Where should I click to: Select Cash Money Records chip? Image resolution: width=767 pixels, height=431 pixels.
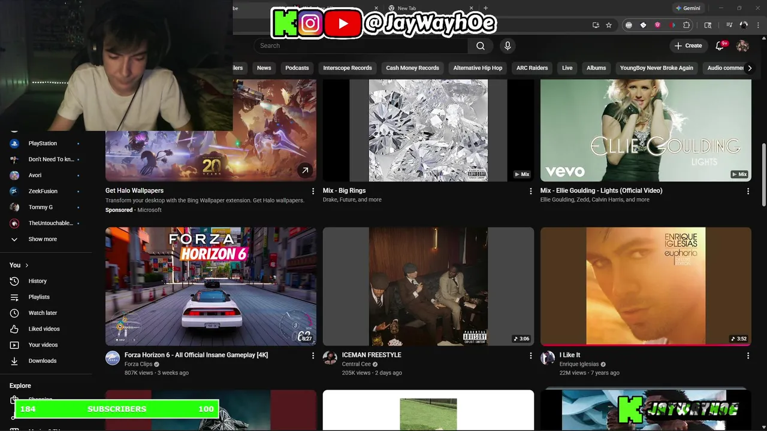(412, 68)
